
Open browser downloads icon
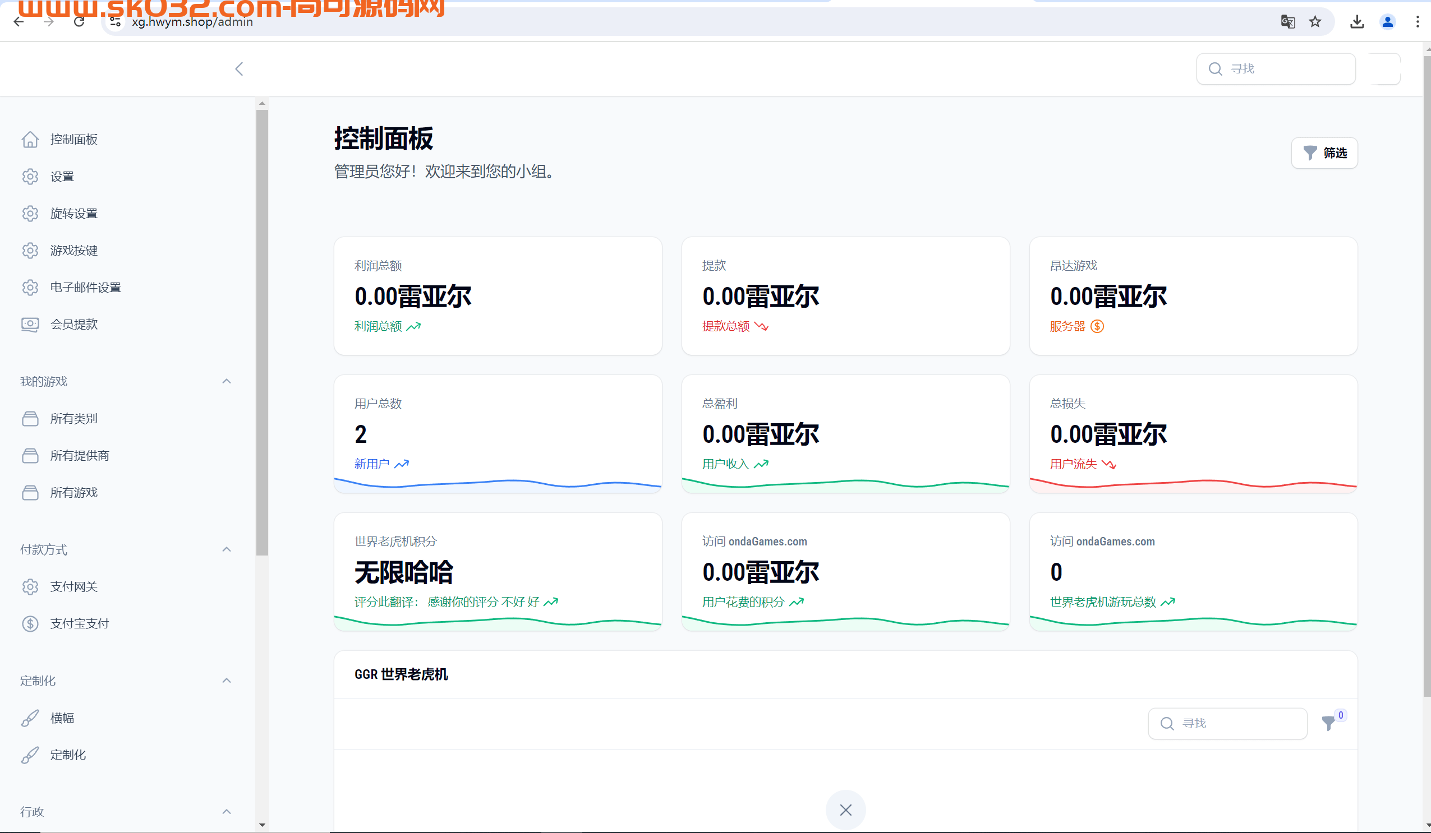tap(1356, 21)
